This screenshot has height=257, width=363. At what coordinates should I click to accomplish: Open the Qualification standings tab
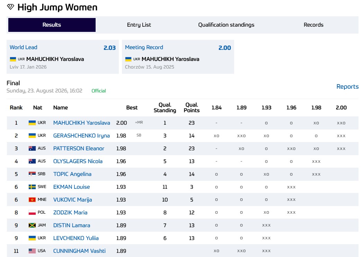(x=226, y=25)
